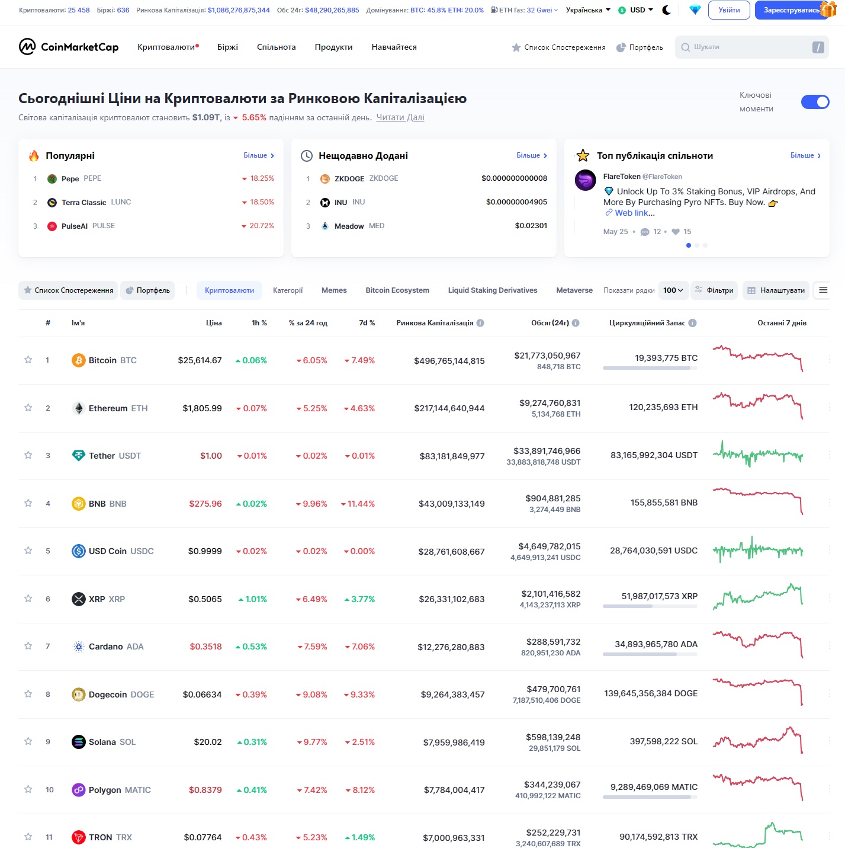
Task: Toggle dark mode moon icon
Action: [666, 10]
